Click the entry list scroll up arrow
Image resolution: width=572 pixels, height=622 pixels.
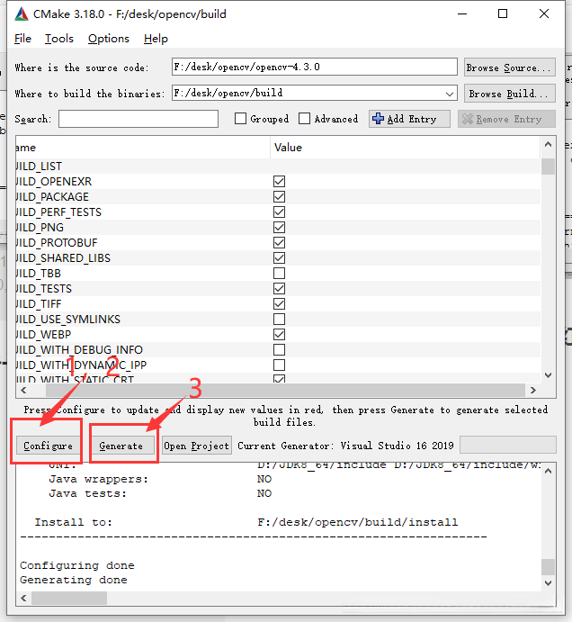[549, 144]
